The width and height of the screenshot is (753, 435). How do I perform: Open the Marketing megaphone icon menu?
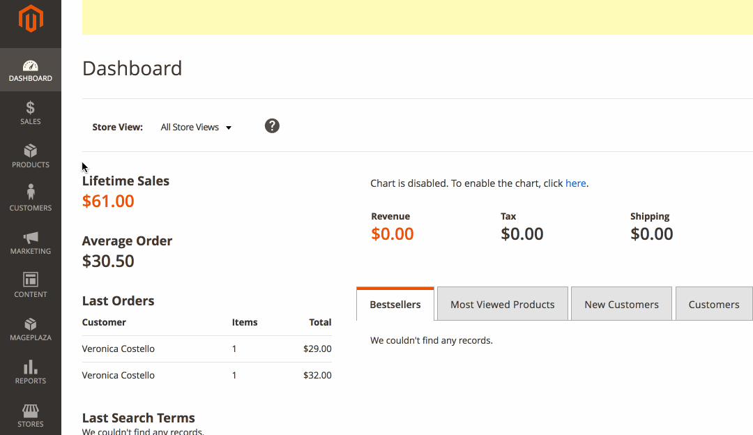[x=31, y=238]
